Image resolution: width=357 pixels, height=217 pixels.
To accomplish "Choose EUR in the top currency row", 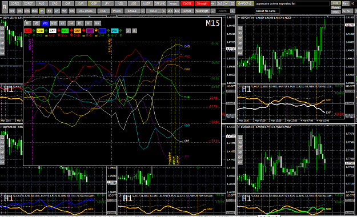I will point(81,3).
